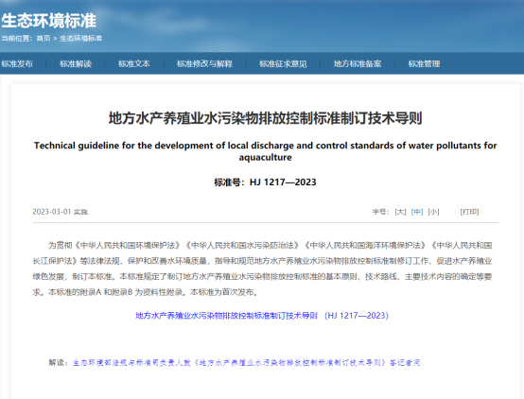Set font size to small [小]
524x399 pixels.
pos(433,212)
